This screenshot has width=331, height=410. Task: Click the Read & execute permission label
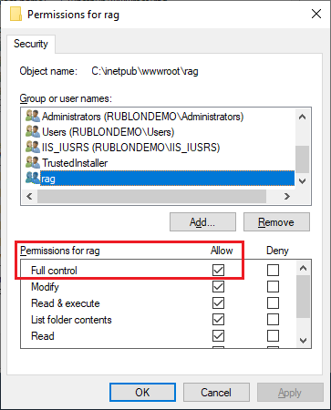click(x=66, y=303)
